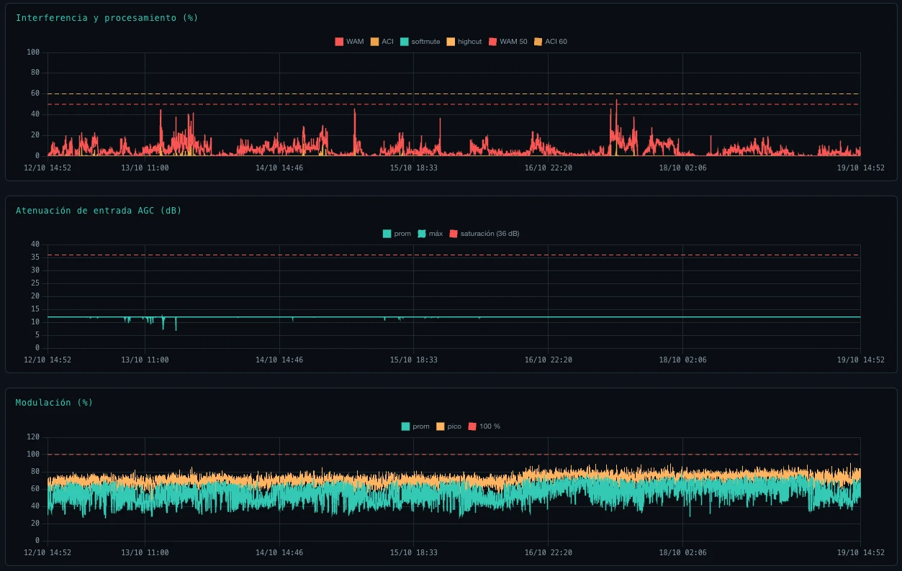Click '14/10 14:46' label in interference chart
Image resolution: width=902 pixels, height=571 pixels.
point(279,168)
